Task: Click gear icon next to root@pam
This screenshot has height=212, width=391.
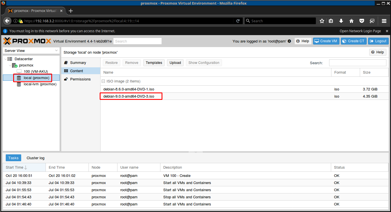Action: pyautogui.click(x=289, y=41)
